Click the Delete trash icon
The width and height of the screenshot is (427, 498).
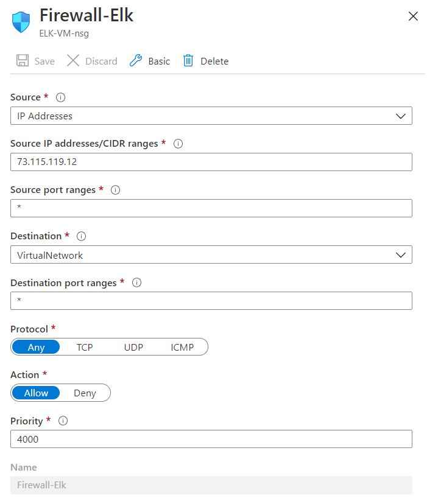click(x=188, y=61)
